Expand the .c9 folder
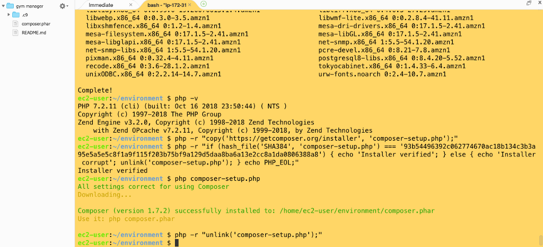The width and height of the screenshot is (543, 247). 9,15
